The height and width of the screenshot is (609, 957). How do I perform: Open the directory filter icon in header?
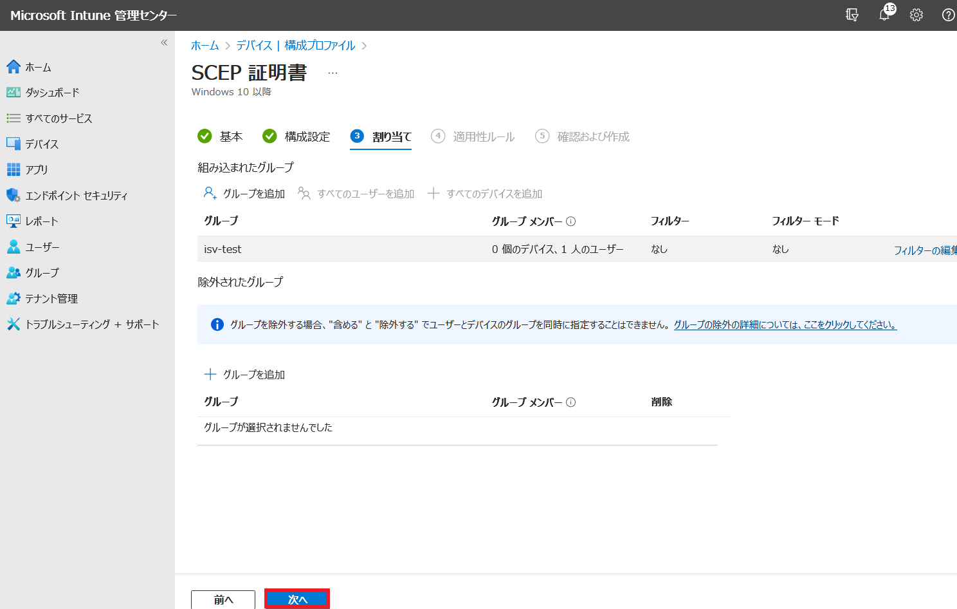coord(852,15)
